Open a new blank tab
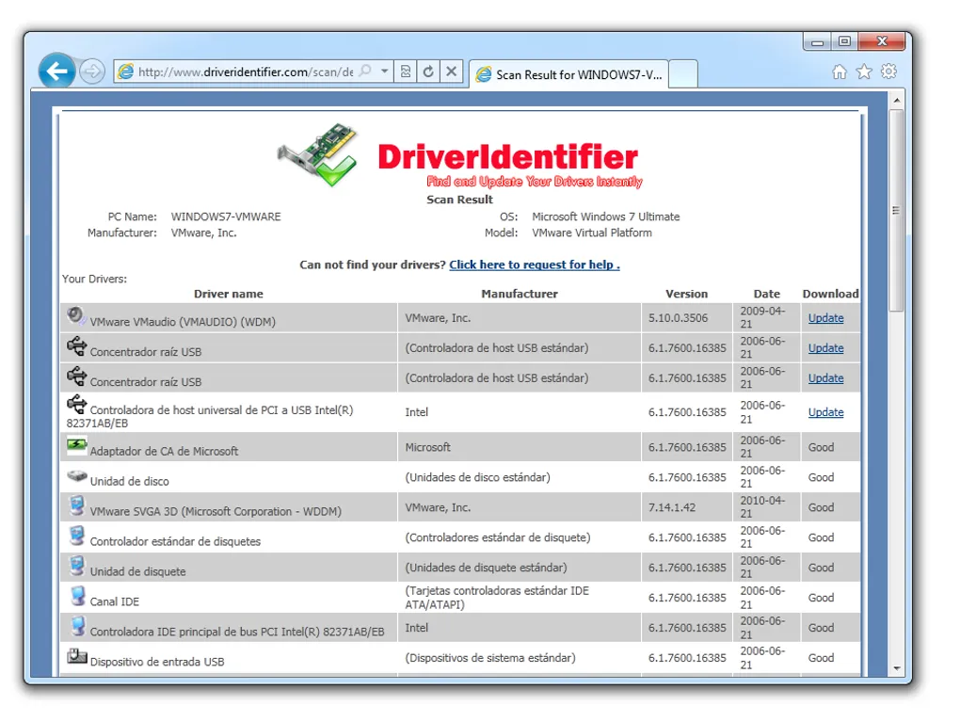This screenshot has height=721, width=960. (x=683, y=74)
